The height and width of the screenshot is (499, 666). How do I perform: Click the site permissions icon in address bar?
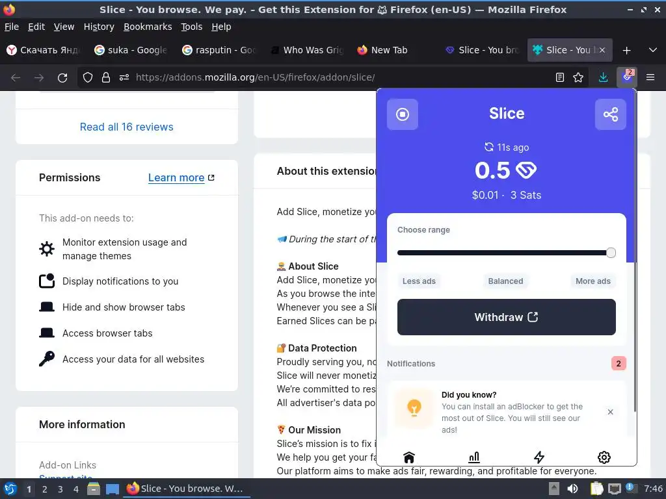(124, 77)
